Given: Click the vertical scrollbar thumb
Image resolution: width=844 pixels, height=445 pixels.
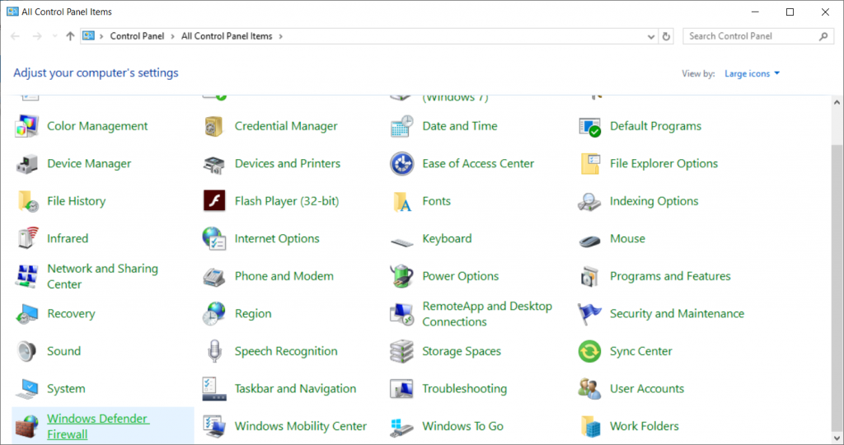Looking at the screenshot, I should point(837,288).
